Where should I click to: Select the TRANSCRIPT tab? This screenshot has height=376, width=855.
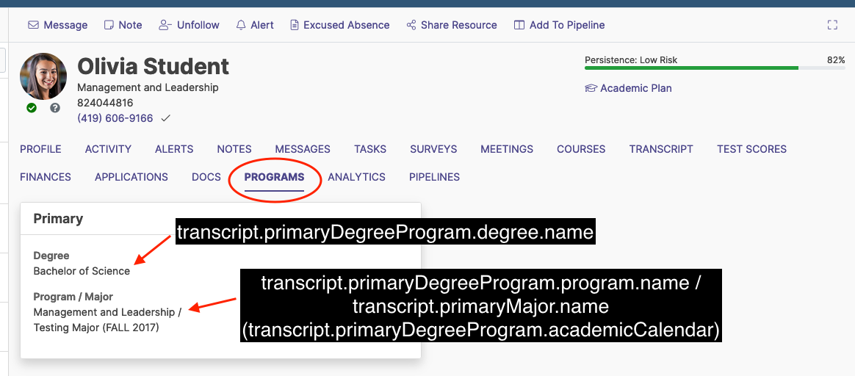point(661,149)
